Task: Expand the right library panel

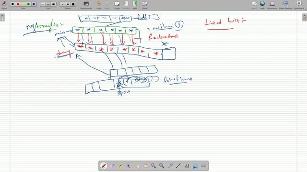Action: [305, 17]
